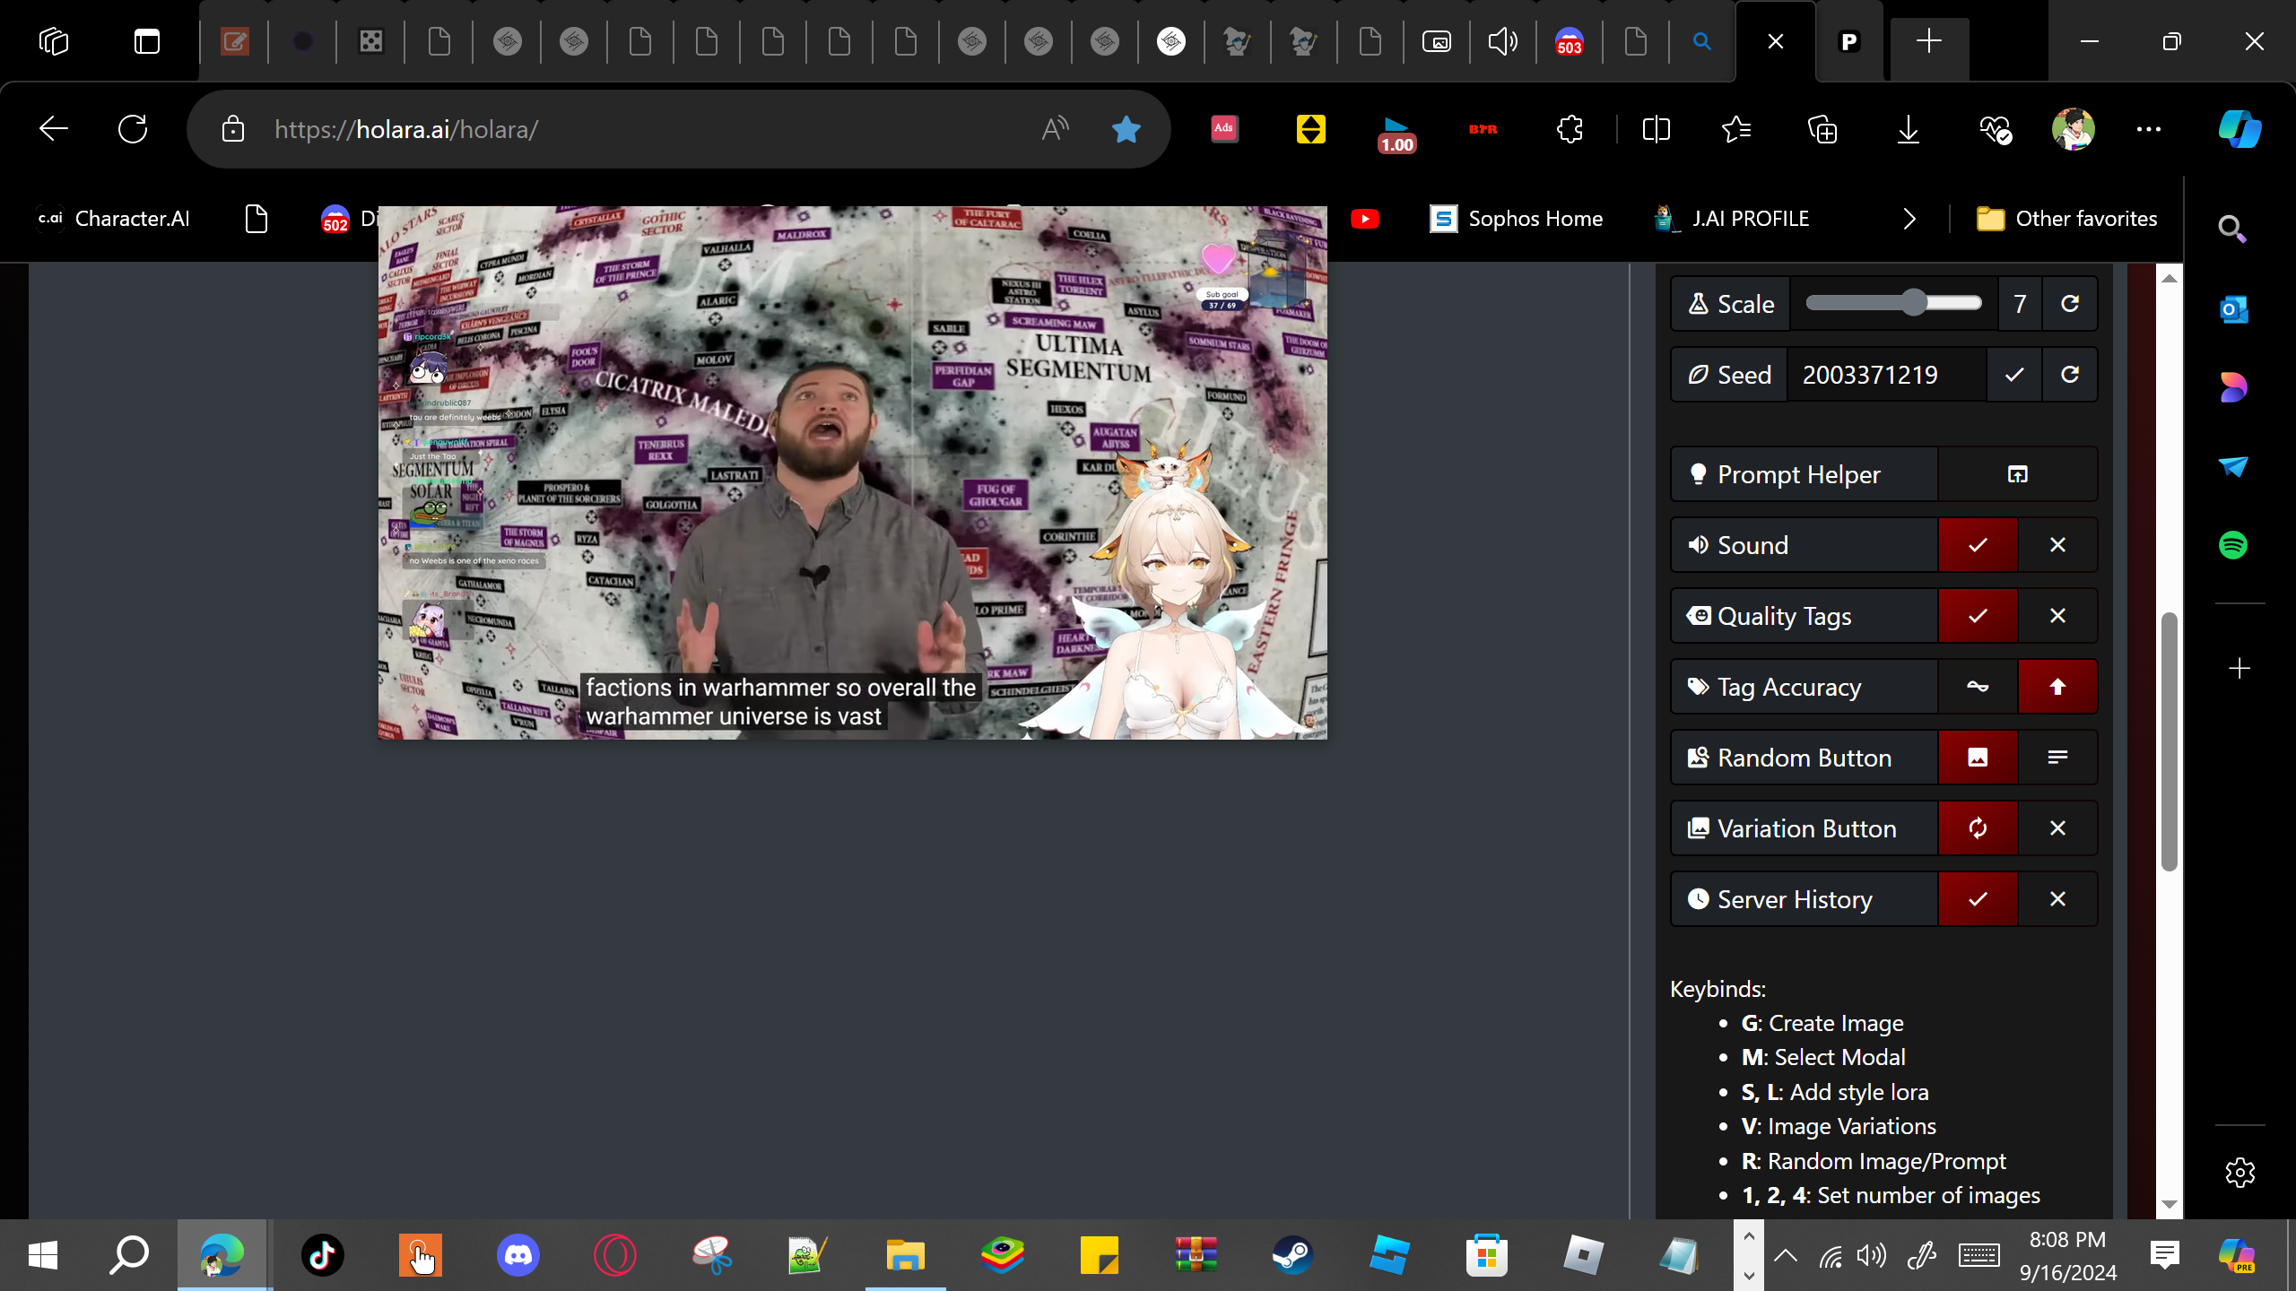
Task: Open the Settings and more menu
Action: tap(2149, 129)
